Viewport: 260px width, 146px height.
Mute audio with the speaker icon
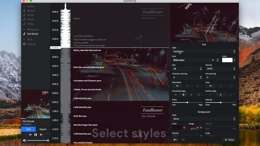[24, 140]
